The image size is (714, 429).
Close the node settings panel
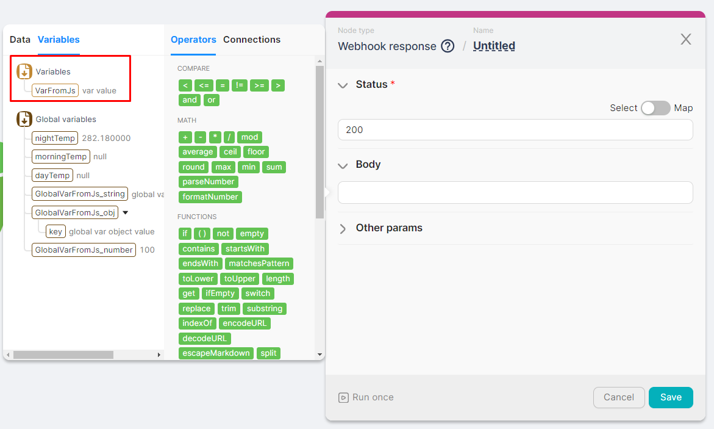685,40
